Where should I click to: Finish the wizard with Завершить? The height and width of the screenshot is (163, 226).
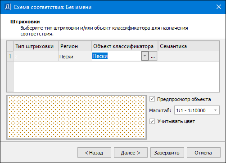167,153
